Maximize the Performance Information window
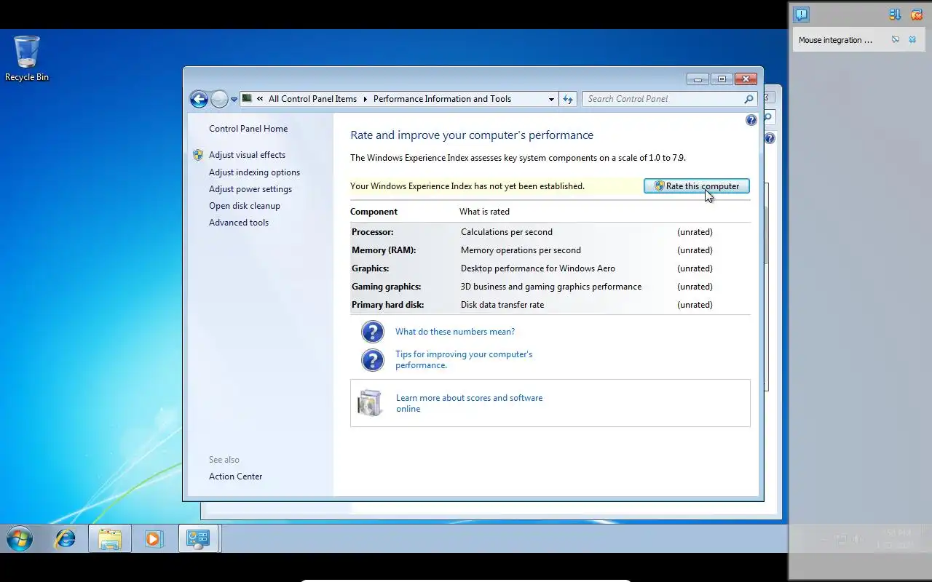Viewport: 932px width, 582px height. 722,79
